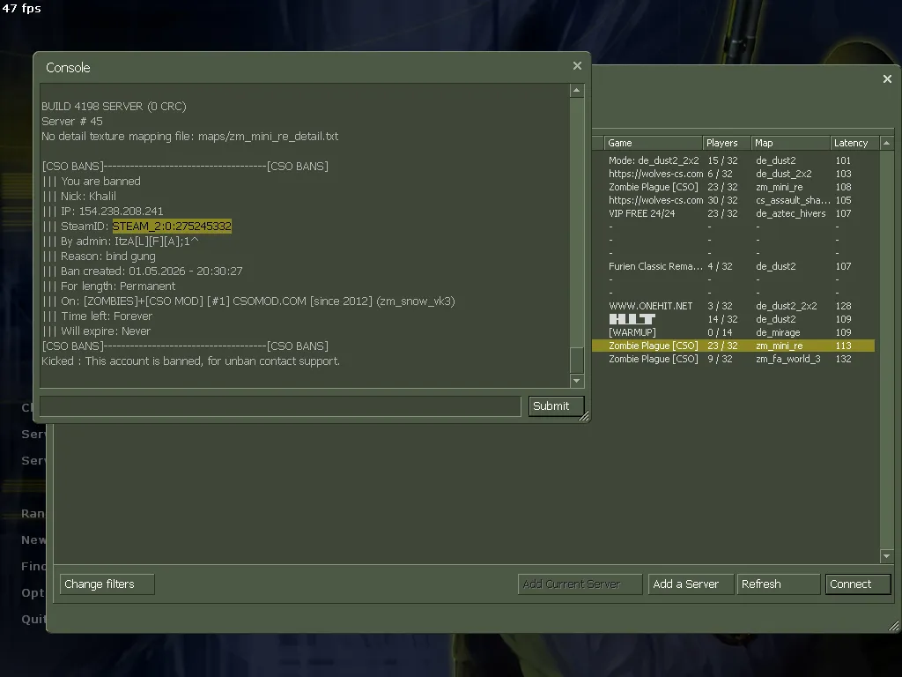The image size is (902, 677).
Task: Close the server browser window
Action: point(887,78)
